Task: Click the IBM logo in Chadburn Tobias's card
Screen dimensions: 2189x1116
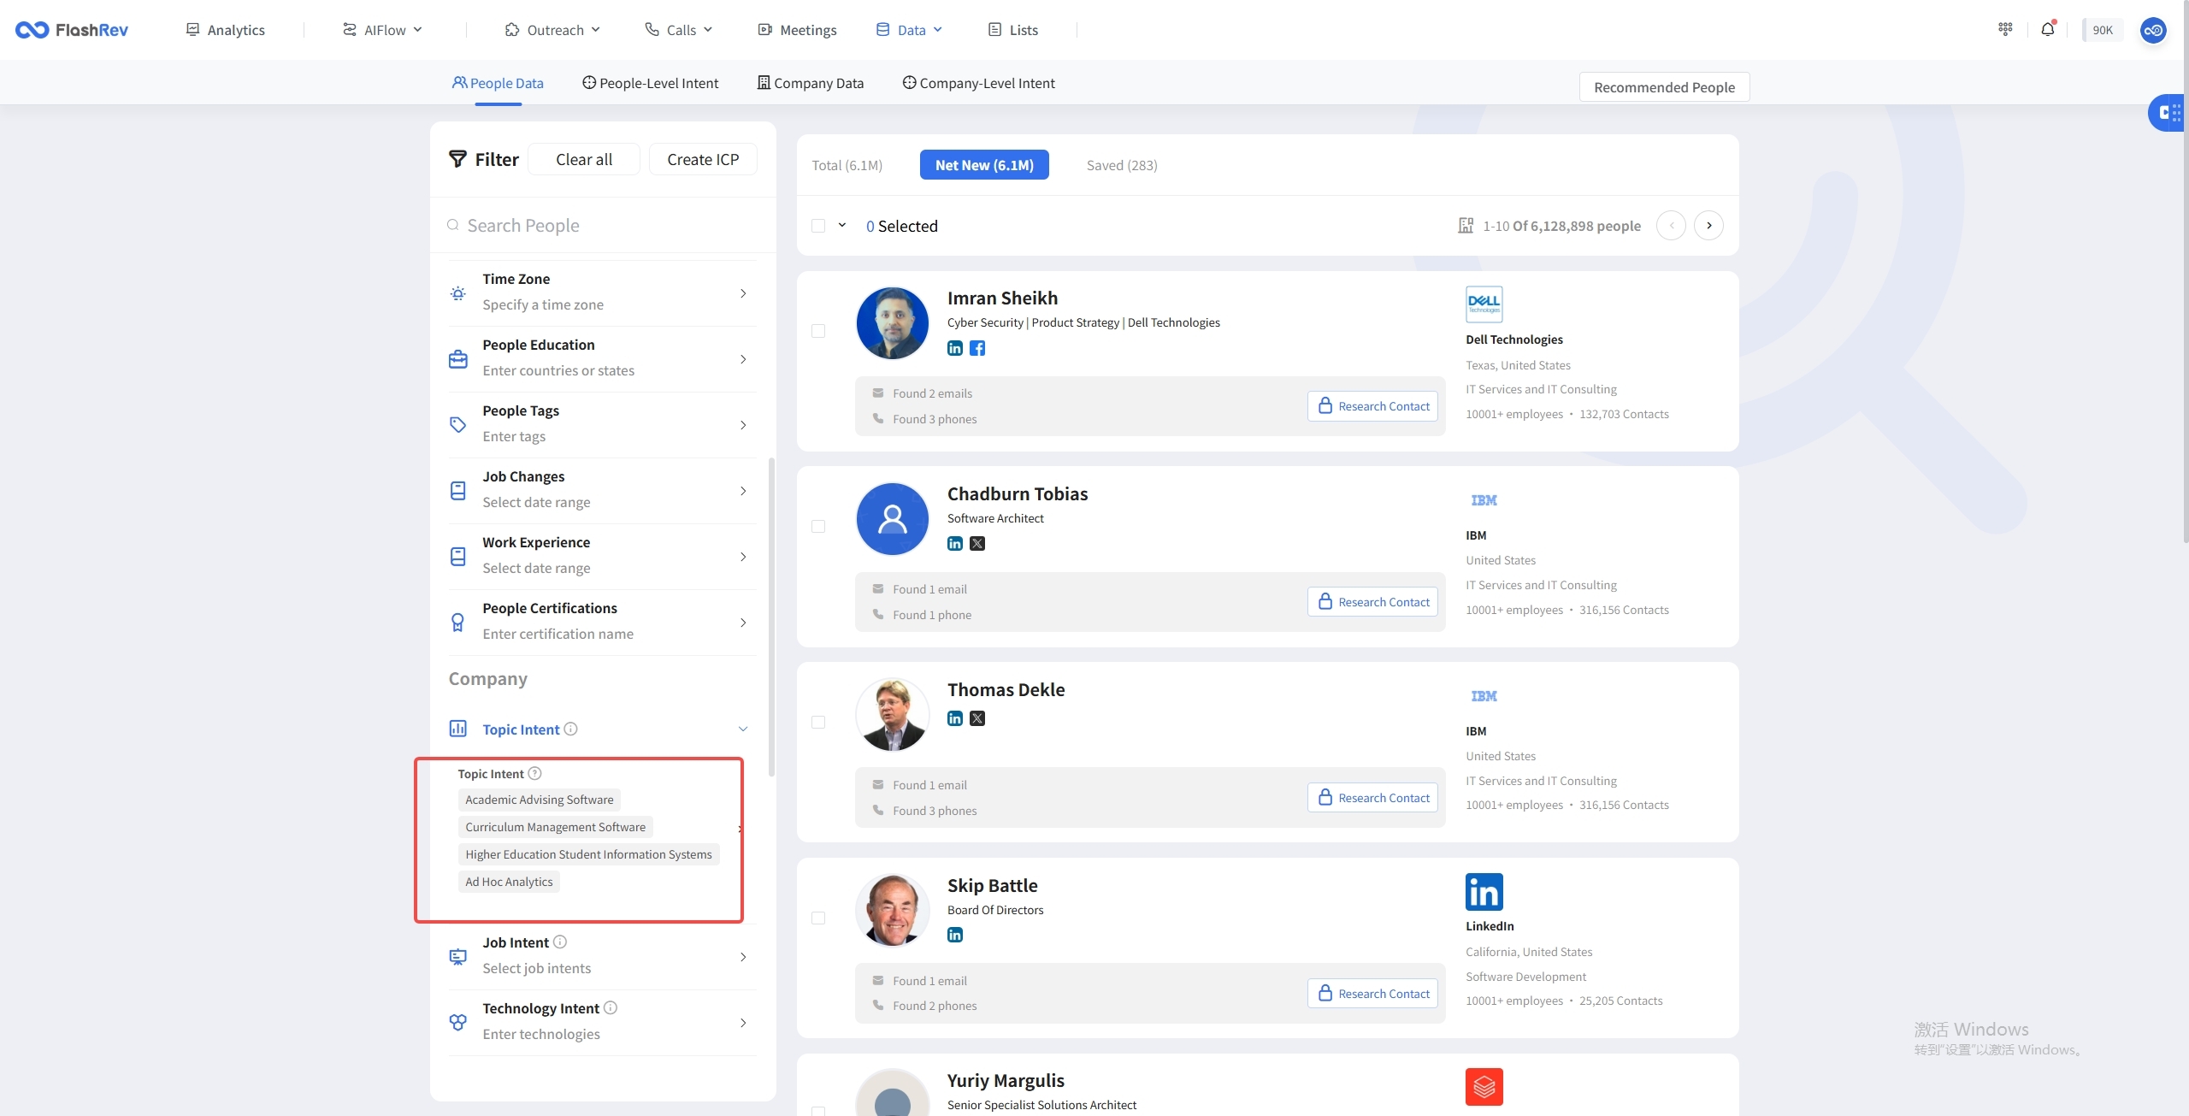Action: 1484,500
